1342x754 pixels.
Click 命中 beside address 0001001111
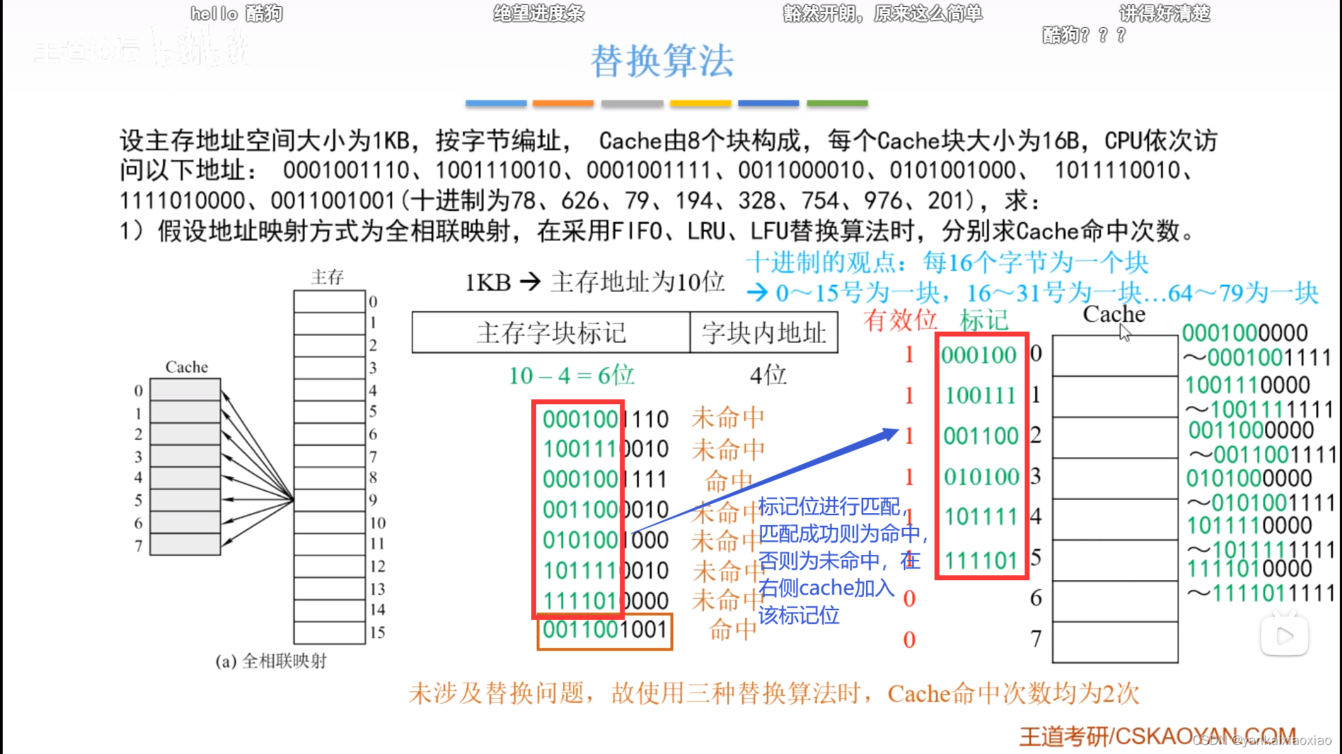tap(728, 480)
